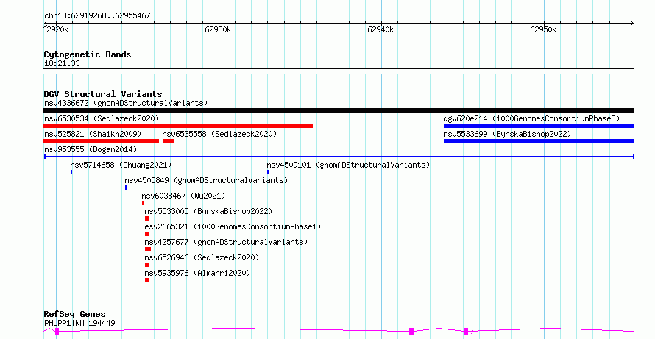
Task: Click the nsv4505849 blue marker
Action: [126, 188]
